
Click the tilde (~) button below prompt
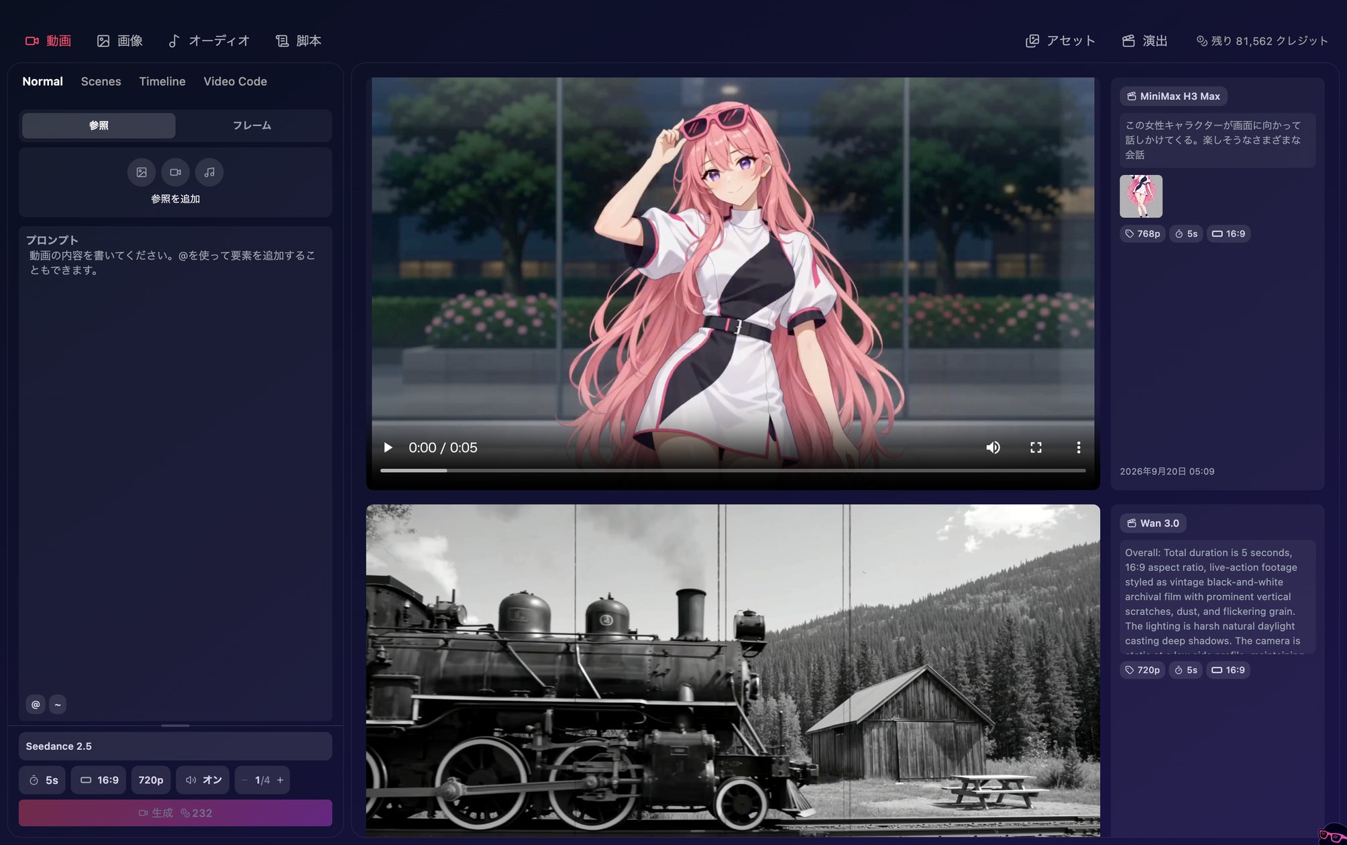coord(58,704)
